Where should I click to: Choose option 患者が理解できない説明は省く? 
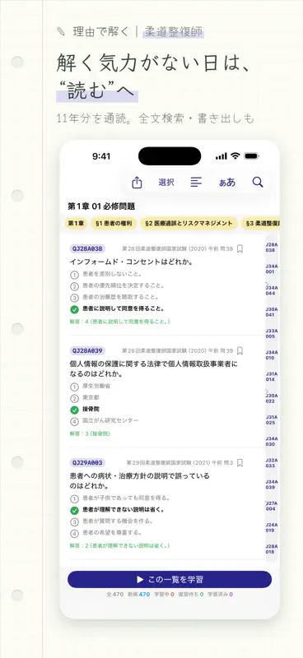tap(117, 510)
